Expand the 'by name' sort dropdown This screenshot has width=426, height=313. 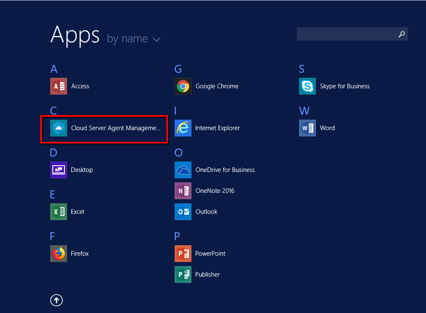tap(133, 39)
